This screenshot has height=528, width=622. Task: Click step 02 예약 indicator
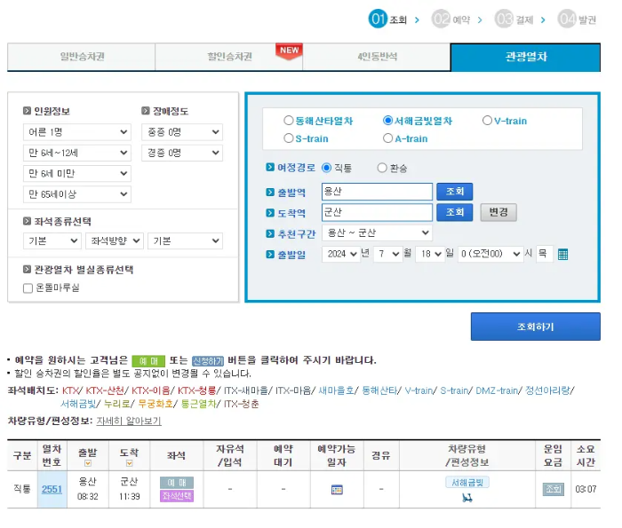tap(451, 19)
